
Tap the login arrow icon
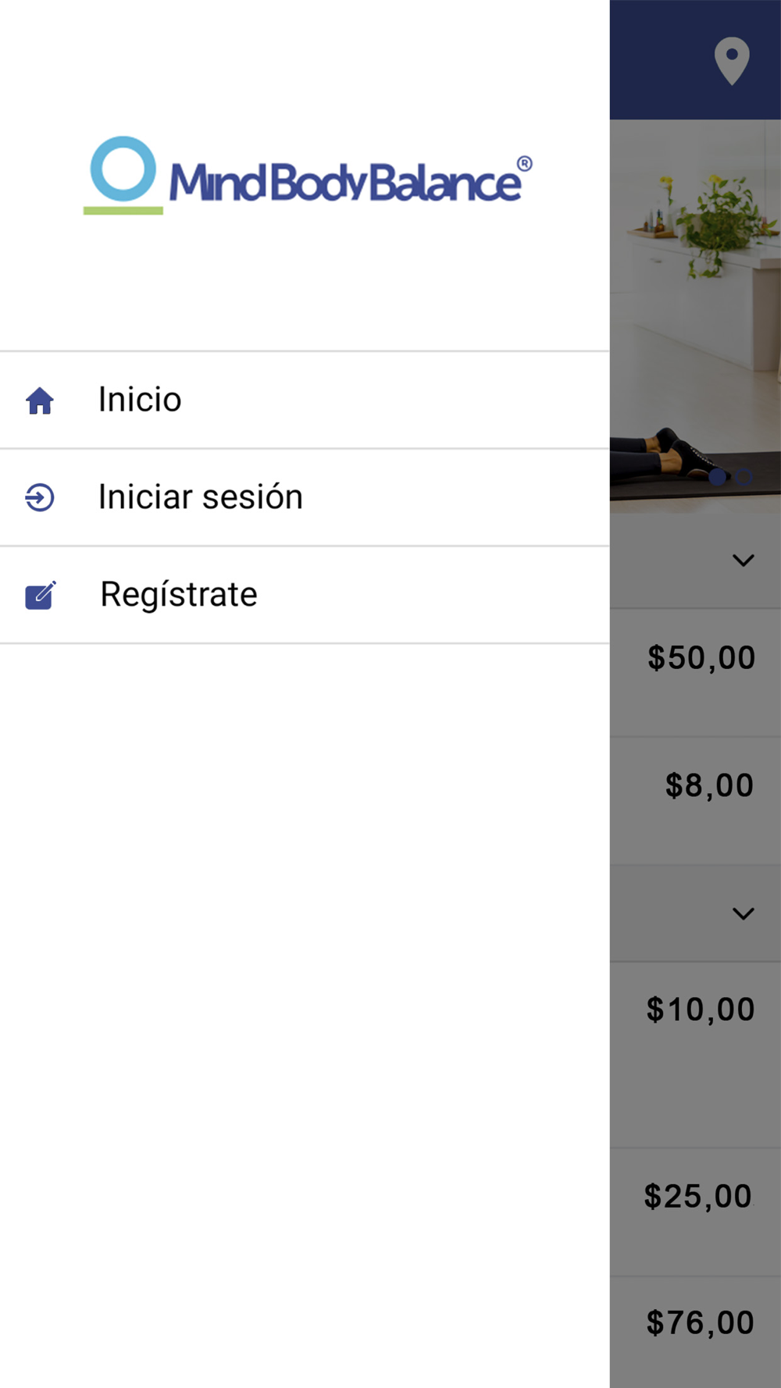point(40,497)
